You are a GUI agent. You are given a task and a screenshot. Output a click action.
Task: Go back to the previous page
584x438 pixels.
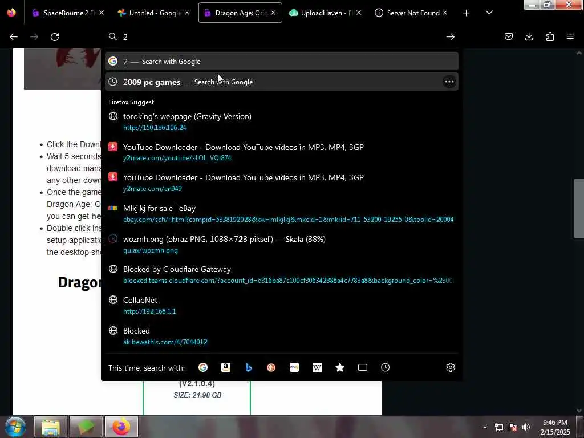[x=14, y=37]
